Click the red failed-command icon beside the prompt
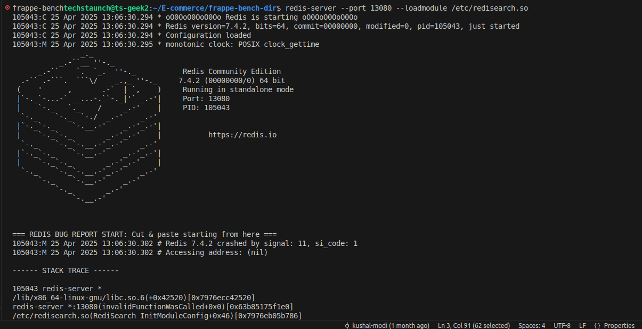Image resolution: width=642 pixels, height=329 pixels. pyautogui.click(x=7, y=8)
